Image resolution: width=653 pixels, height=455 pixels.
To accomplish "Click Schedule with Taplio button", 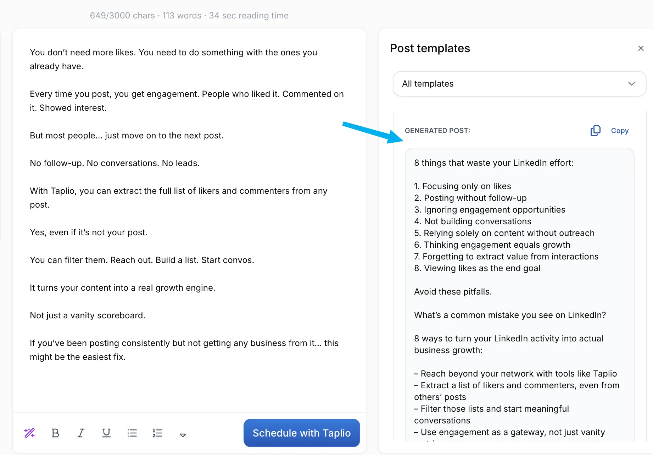I will point(302,433).
